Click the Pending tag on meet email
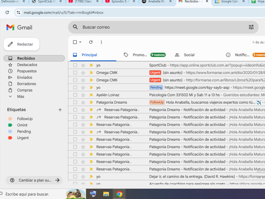 point(156,88)
